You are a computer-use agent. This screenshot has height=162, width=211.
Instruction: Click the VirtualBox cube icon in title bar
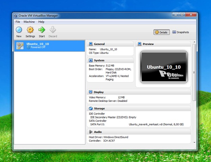click(16, 16)
